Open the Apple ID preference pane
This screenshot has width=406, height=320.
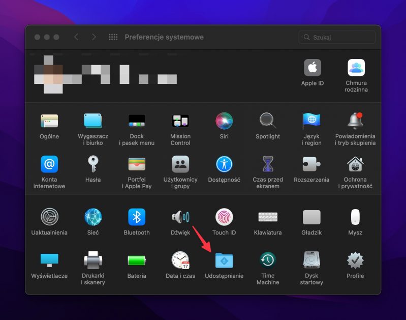(x=313, y=68)
